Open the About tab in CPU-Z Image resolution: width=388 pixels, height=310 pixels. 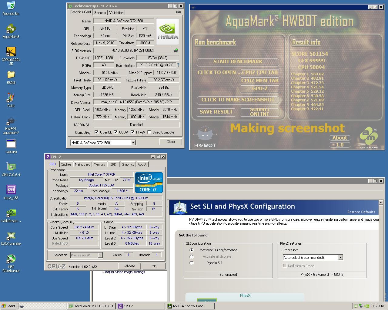click(x=142, y=164)
